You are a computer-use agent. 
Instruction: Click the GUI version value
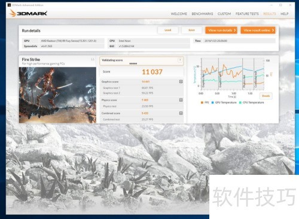coord(126,46)
